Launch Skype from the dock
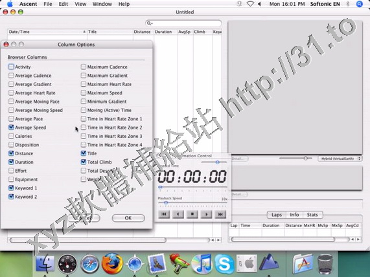The height and width of the screenshot is (277, 370). [224, 263]
